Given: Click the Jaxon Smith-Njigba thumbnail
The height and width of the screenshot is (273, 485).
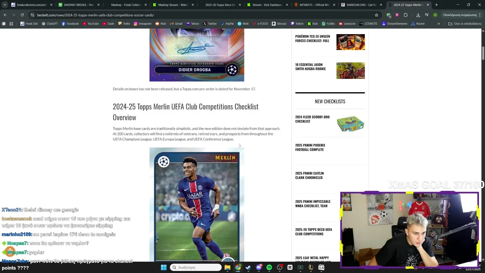Looking at the screenshot, I should (350, 71).
